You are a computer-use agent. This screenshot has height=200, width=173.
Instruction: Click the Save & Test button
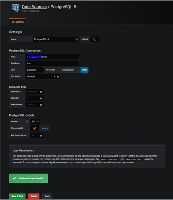tap(17, 196)
